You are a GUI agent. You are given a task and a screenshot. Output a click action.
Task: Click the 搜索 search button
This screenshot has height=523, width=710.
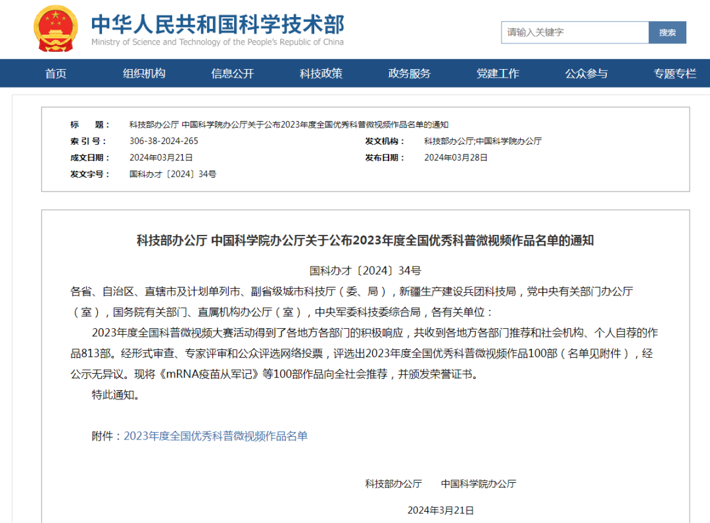point(667,32)
